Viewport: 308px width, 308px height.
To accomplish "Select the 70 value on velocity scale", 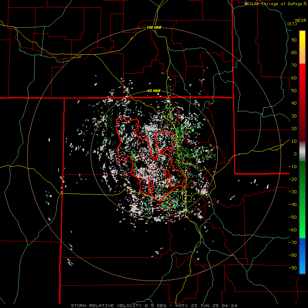I will pos(294,65).
